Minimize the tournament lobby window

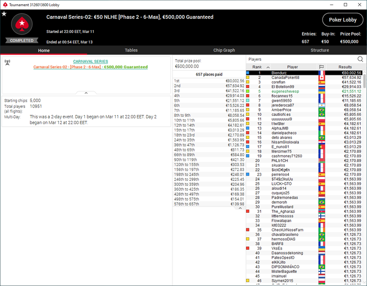coord(332,5)
